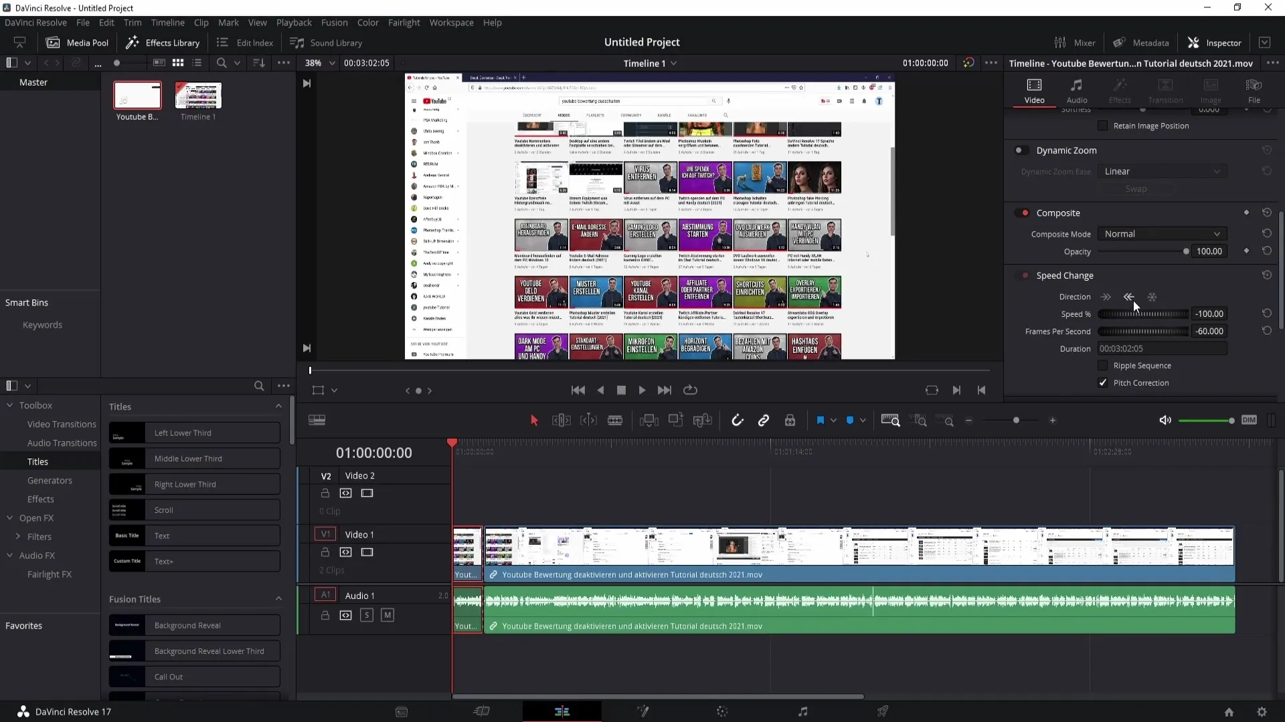This screenshot has height=722, width=1285.
Task: Open the Metadata panel
Action: point(1141,41)
